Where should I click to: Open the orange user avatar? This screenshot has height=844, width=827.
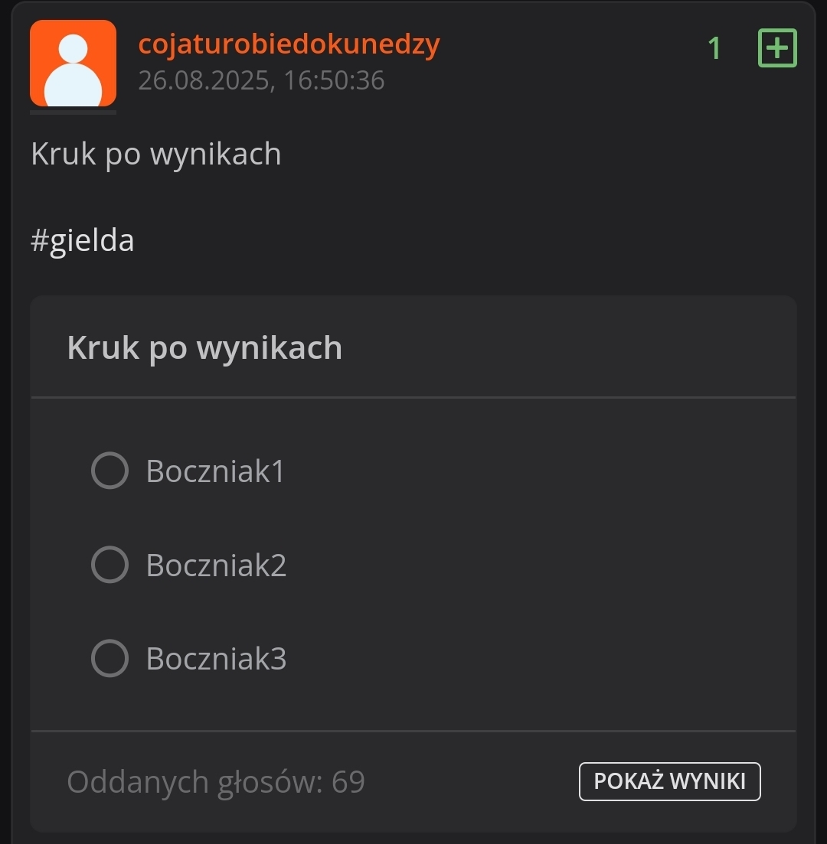pos(73,64)
